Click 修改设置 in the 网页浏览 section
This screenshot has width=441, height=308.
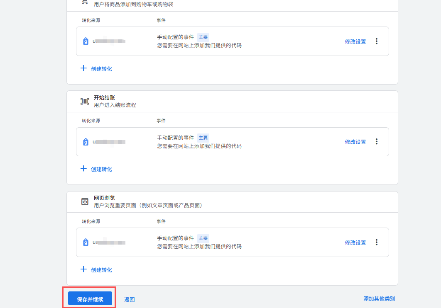click(355, 243)
